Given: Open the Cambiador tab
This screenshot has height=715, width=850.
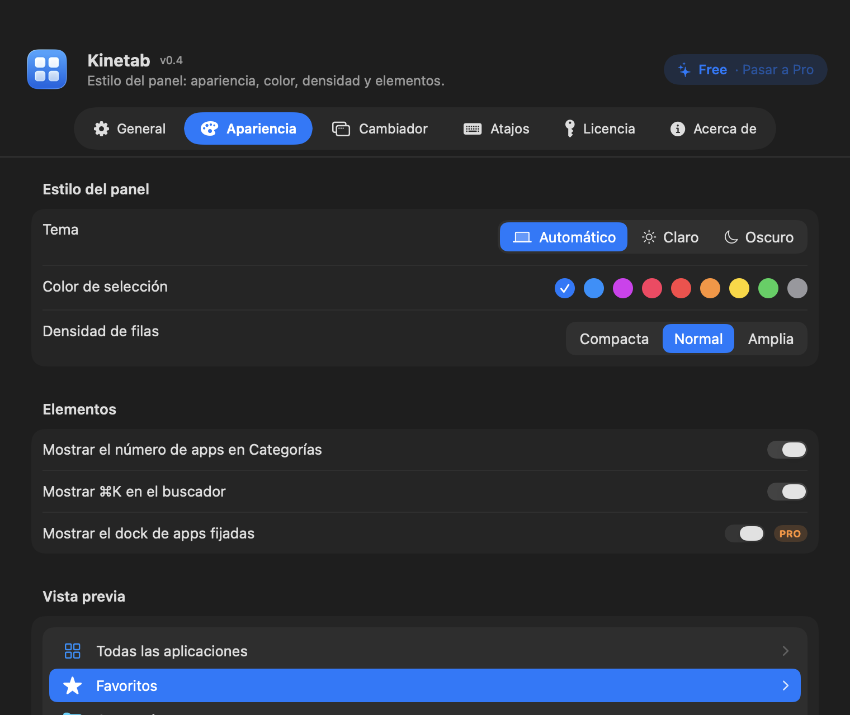Looking at the screenshot, I should (380, 128).
